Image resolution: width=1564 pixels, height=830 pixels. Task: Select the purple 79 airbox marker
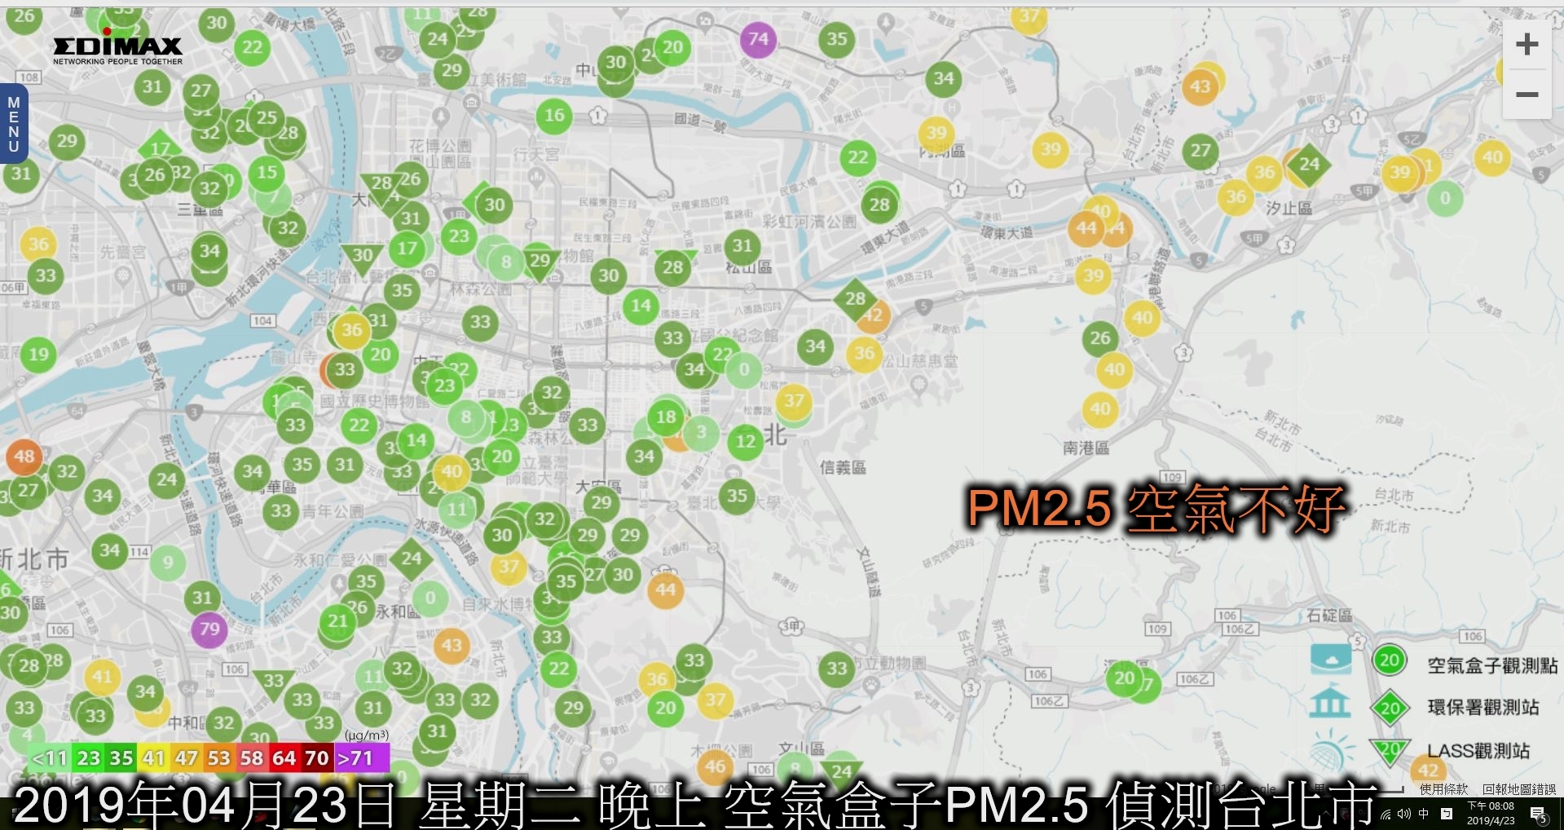tap(209, 629)
